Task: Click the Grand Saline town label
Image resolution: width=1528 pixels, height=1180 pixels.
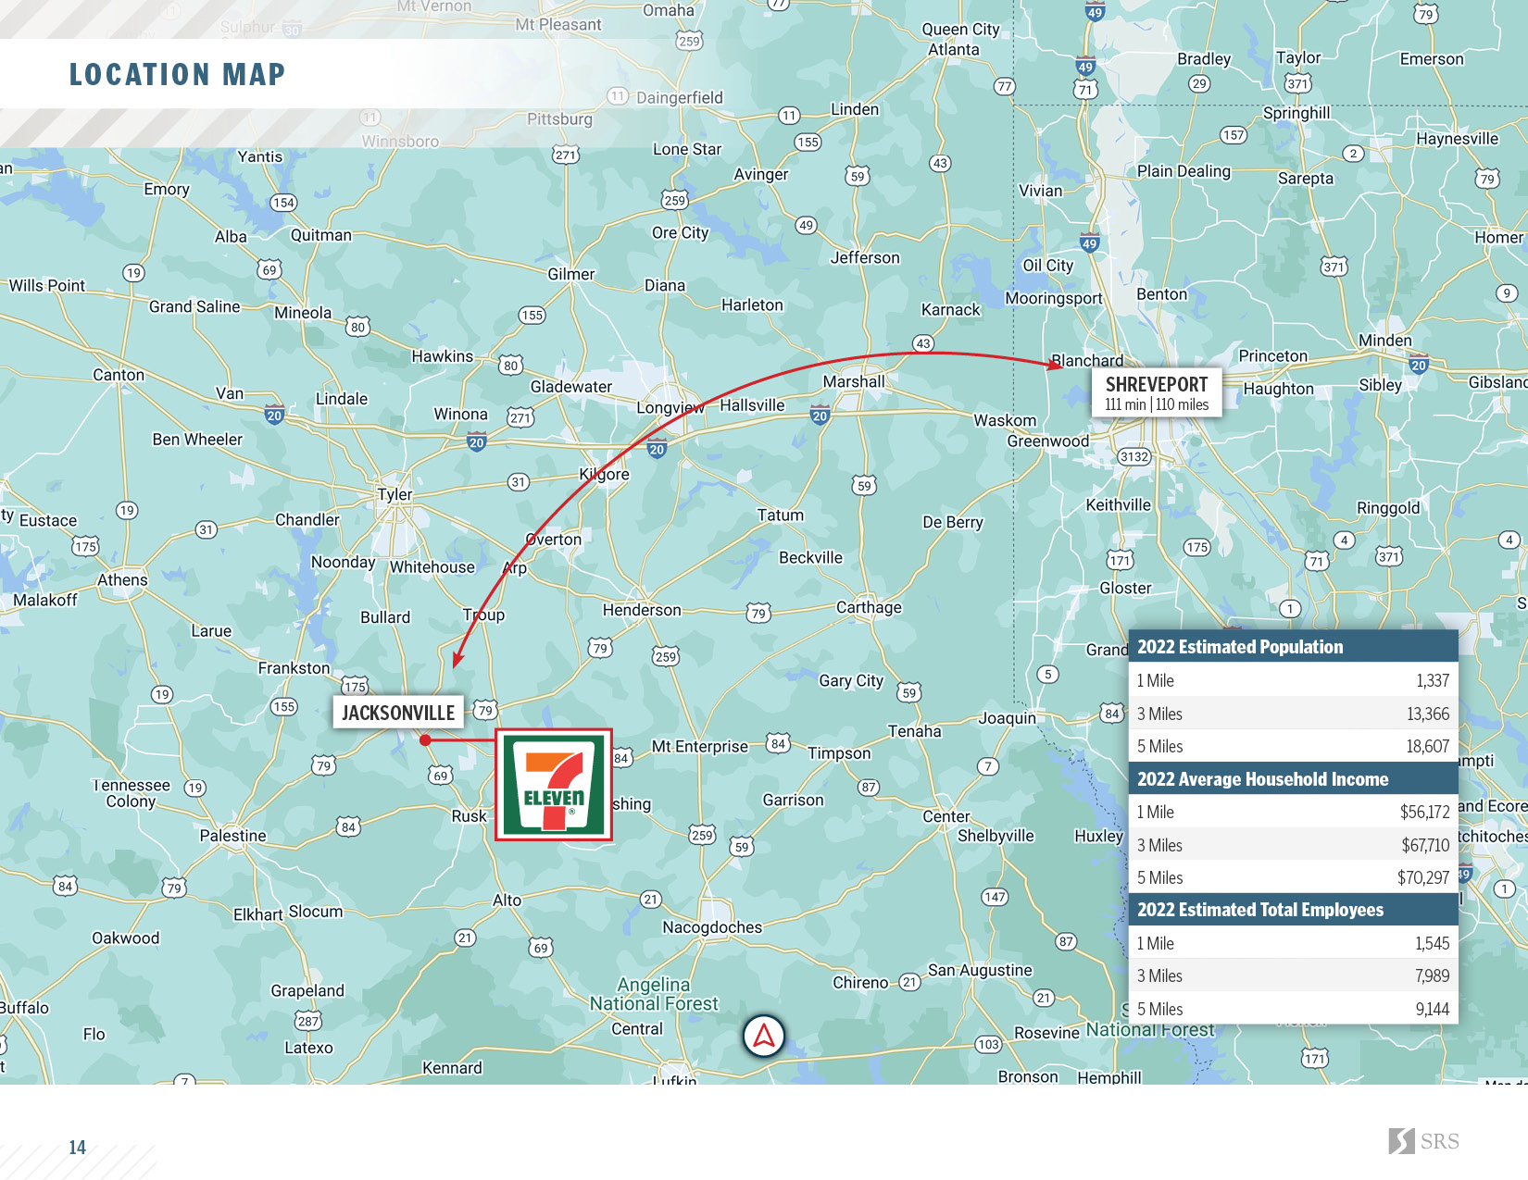Action: 194,306
